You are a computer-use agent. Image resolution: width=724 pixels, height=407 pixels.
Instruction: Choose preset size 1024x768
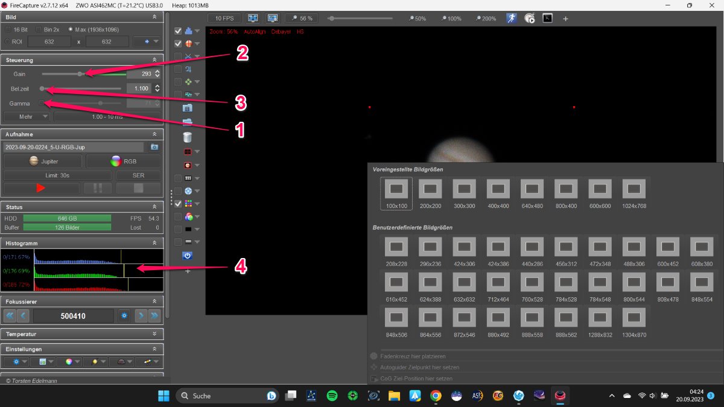(634, 194)
